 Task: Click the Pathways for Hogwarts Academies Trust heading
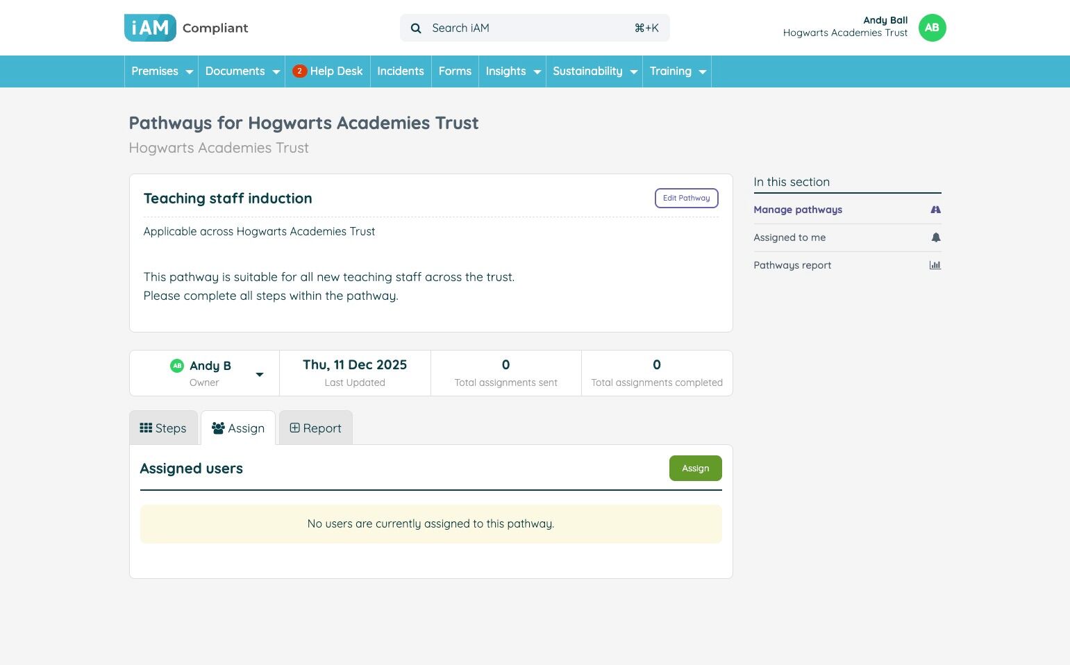(304, 124)
